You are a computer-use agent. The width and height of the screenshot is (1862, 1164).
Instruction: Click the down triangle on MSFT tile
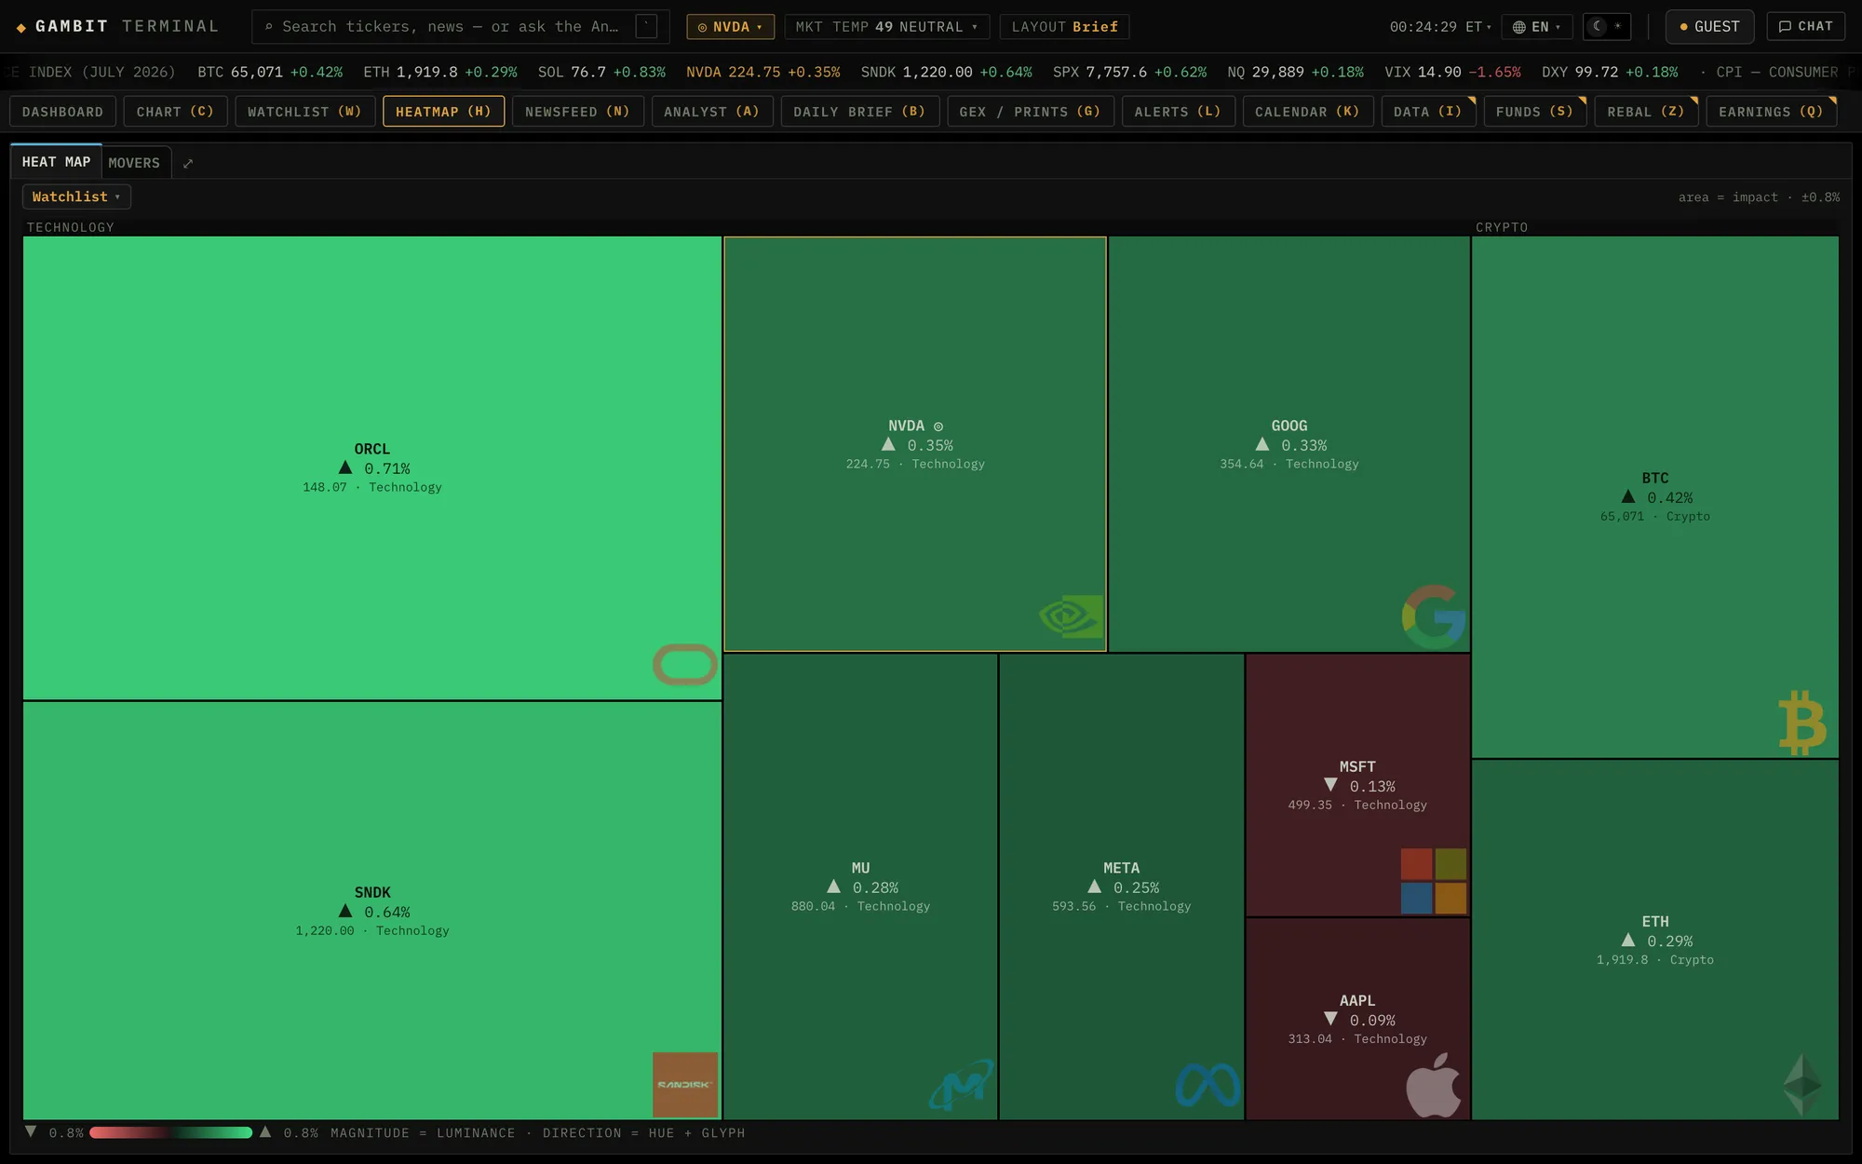(x=1330, y=785)
